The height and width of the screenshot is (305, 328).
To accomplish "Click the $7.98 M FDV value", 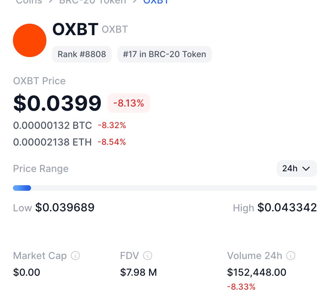I will click(138, 272).
